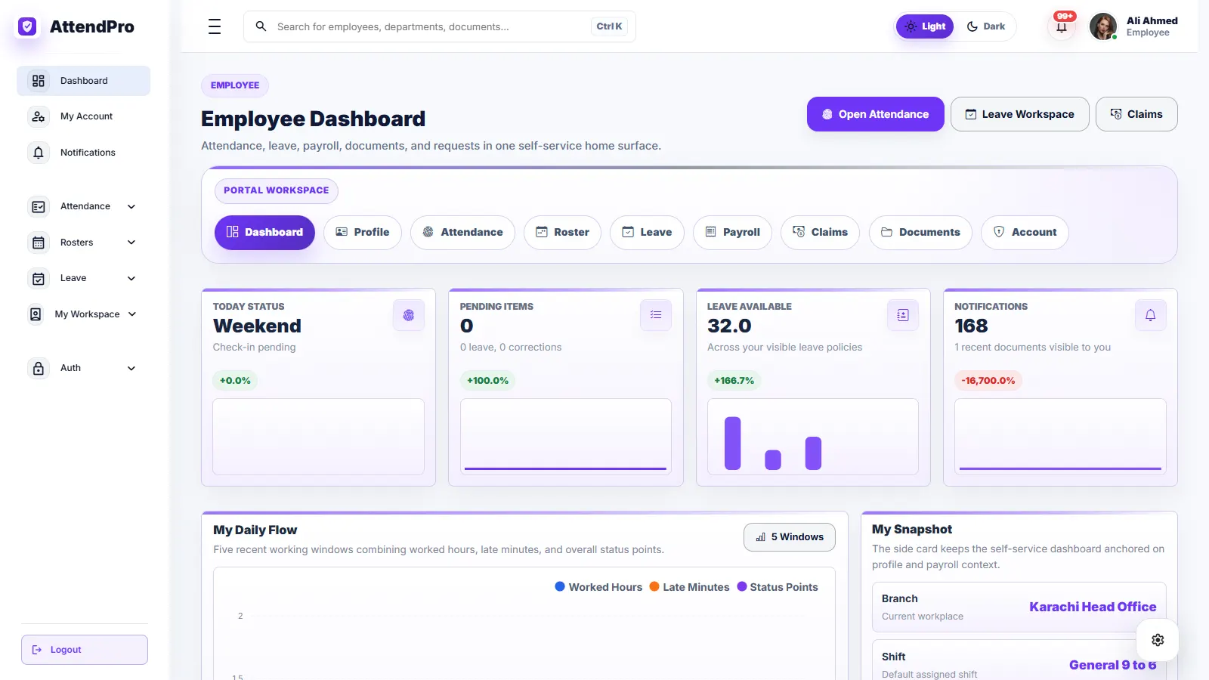Expand the My Workspace submenu chevron
This screenshot has width=1209, height=680.
tap(132, 314)
